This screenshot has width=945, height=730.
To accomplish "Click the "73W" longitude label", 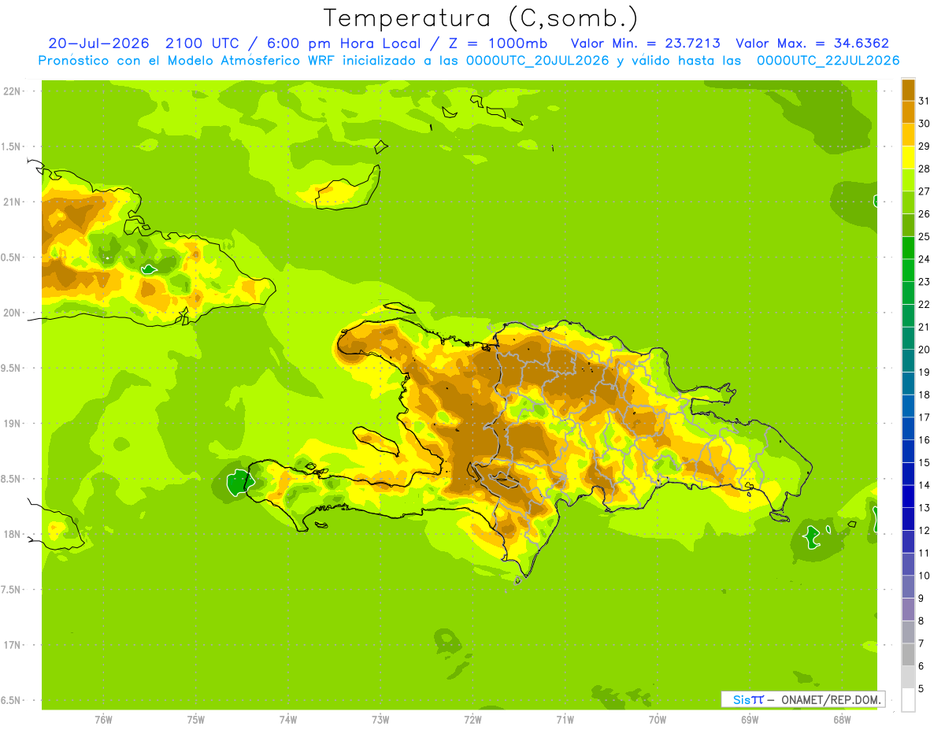I will [x=380, y=720].
